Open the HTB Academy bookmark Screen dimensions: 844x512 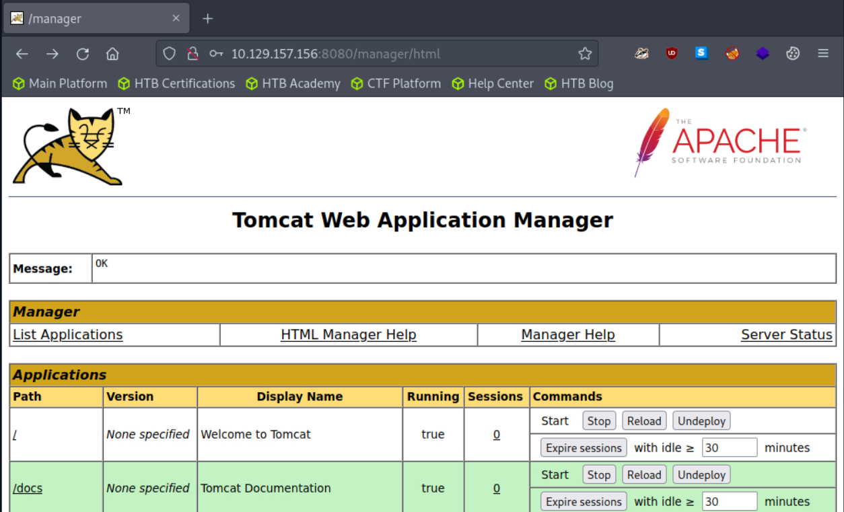293,83
